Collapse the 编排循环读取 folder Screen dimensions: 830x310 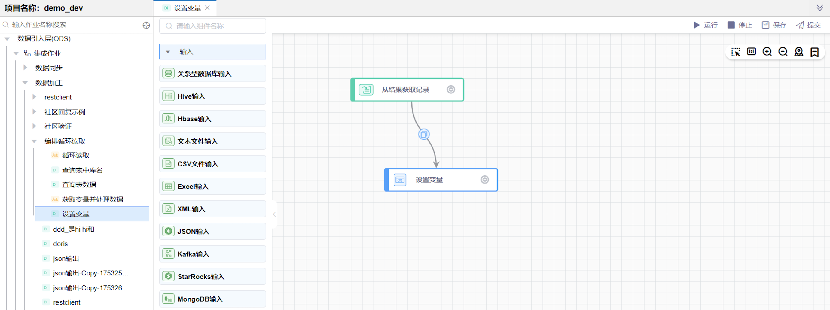pos(34,141)
